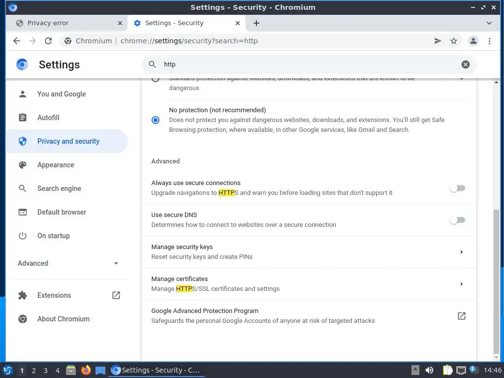Switch to workspace 4 in taskbar
Image resolution: width=504 pixels, height=378 pixels.
(x=58, y=371)
